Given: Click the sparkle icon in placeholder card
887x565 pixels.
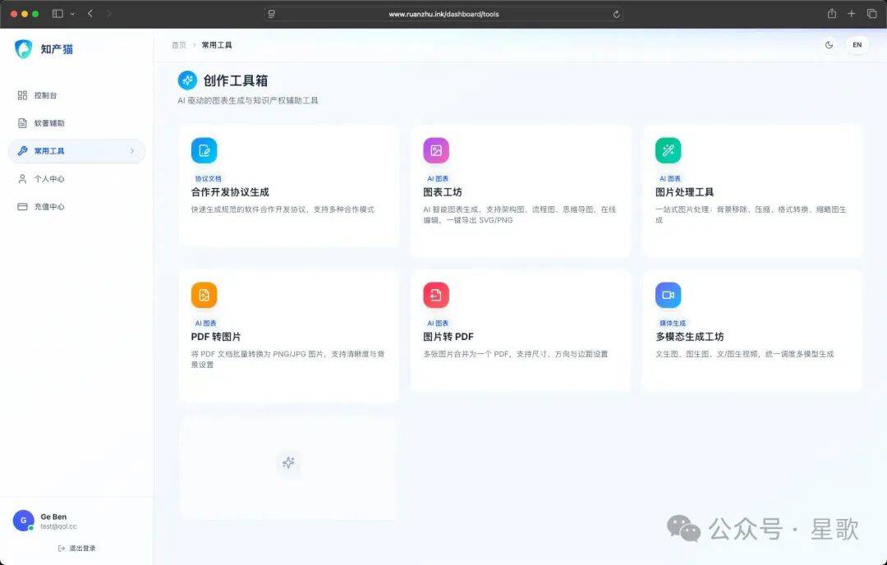Looking at the screenshot, I should [x=288, y=463].
